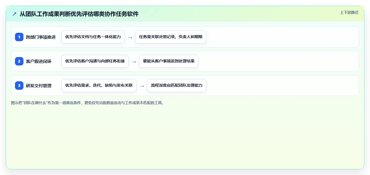Viewport: 370px width, 175px height.
Task: Select the 任务需关联决策记录、负责人和期限 box
Action: [171, 37]
